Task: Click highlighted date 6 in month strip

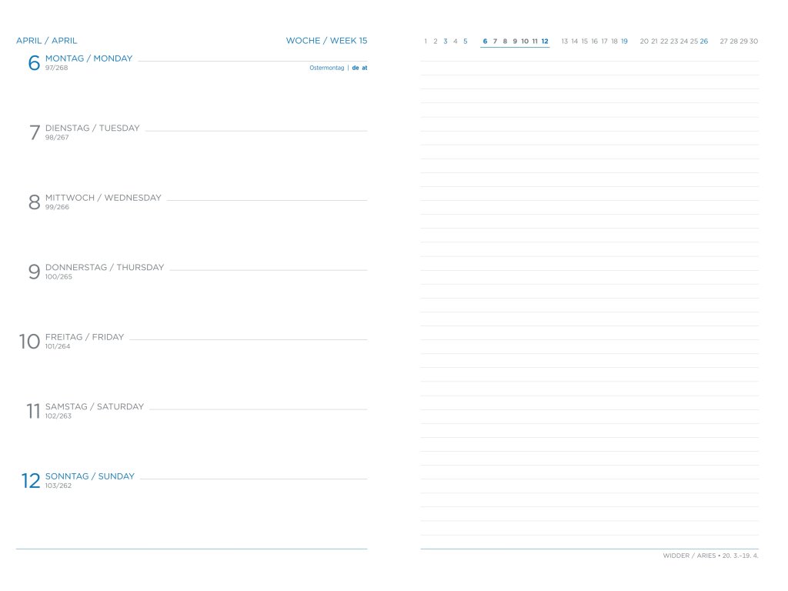Action: click(485, 42)
